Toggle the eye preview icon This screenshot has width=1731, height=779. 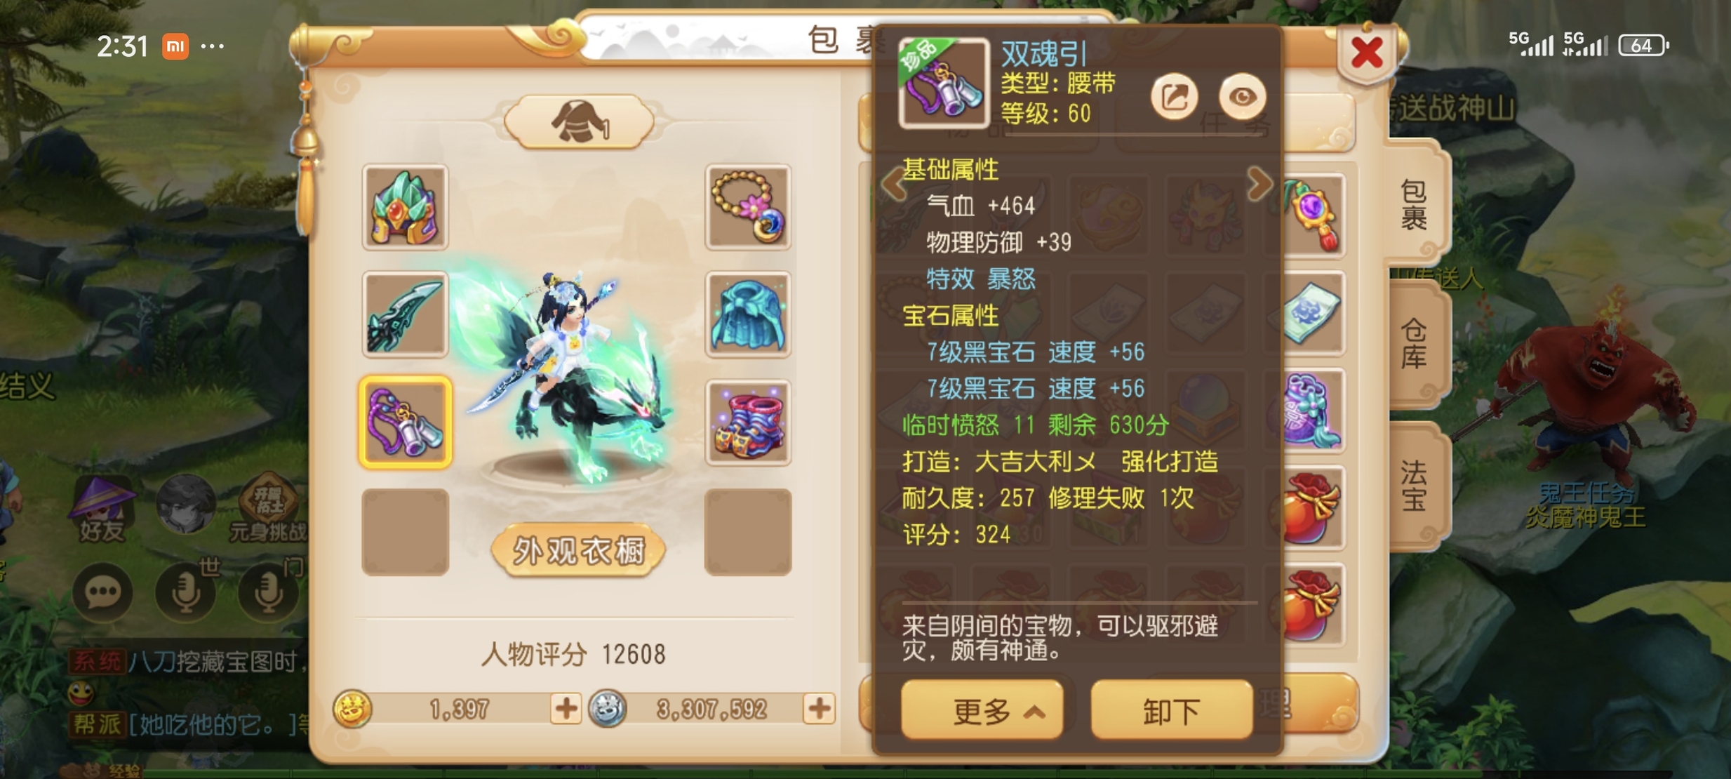point(1242,97)
